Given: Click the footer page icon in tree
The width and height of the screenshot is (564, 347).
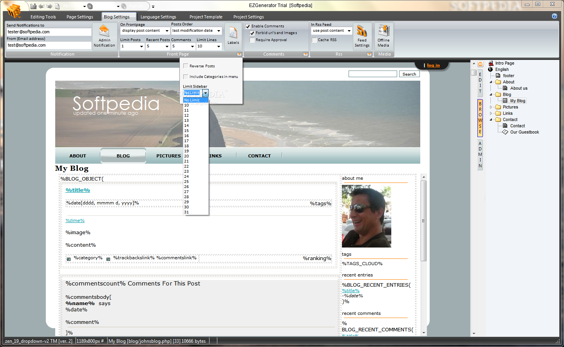Looking at the screenshot, I should (x=498, y=76).
